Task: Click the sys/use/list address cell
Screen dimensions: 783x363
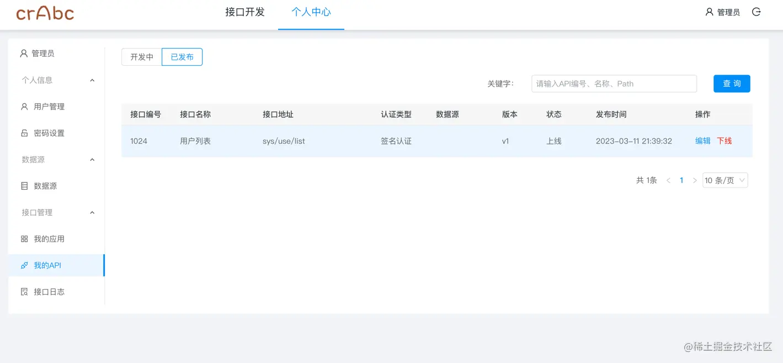Action: (x=284, y=141)
